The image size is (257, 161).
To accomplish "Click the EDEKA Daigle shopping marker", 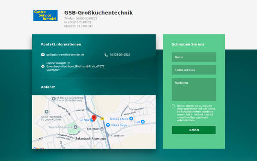I will pos(108,125).
